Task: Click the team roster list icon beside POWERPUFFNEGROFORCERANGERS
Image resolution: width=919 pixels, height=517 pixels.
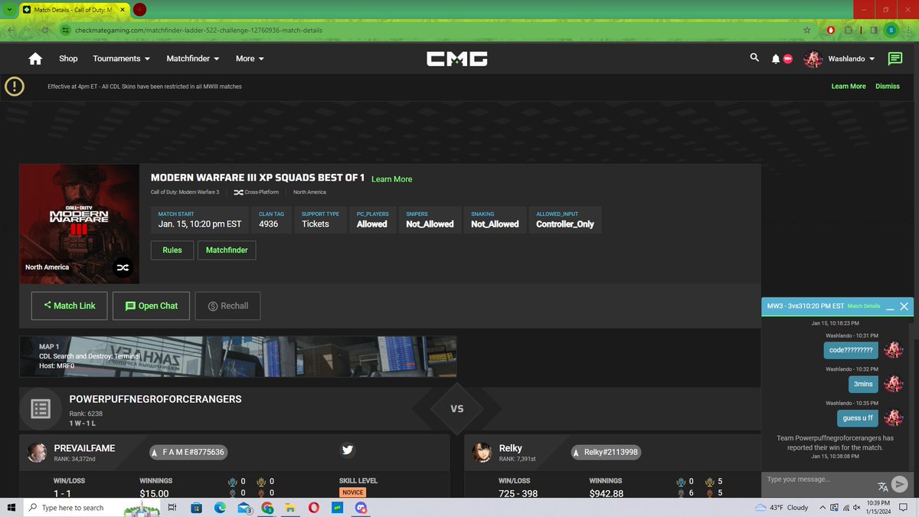Action: coord(41,409)
